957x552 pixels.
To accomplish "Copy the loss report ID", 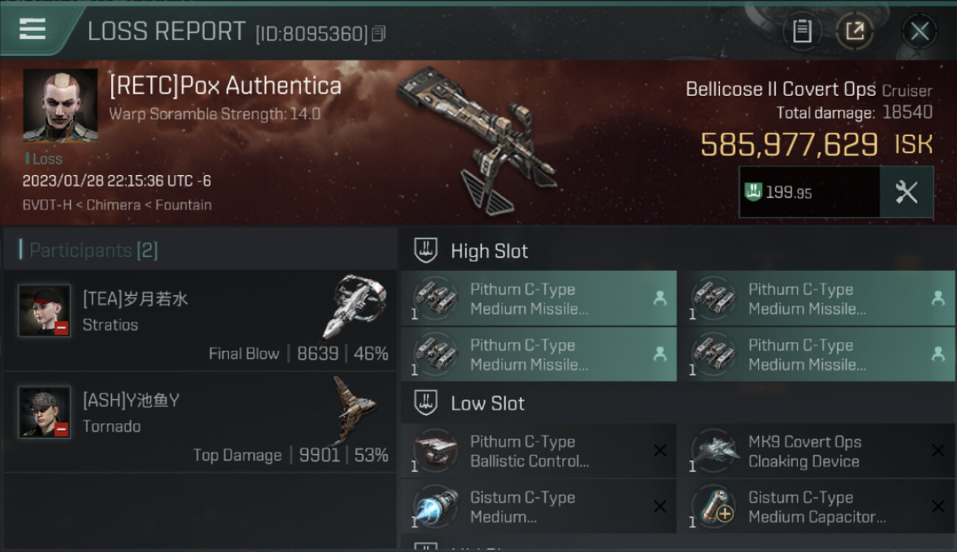I will click(x=378, y=34).
